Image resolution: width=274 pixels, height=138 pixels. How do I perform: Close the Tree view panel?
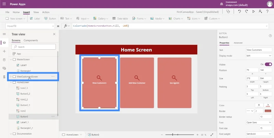pos(54,34)
